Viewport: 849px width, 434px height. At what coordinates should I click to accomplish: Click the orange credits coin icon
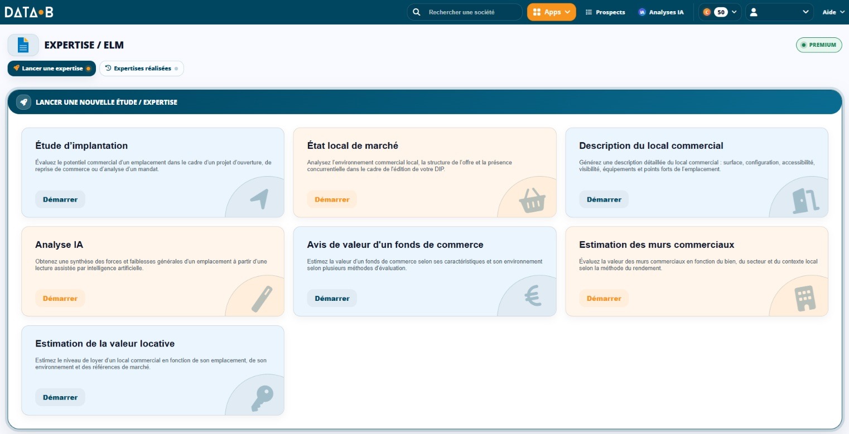click(x=707, y=12)
